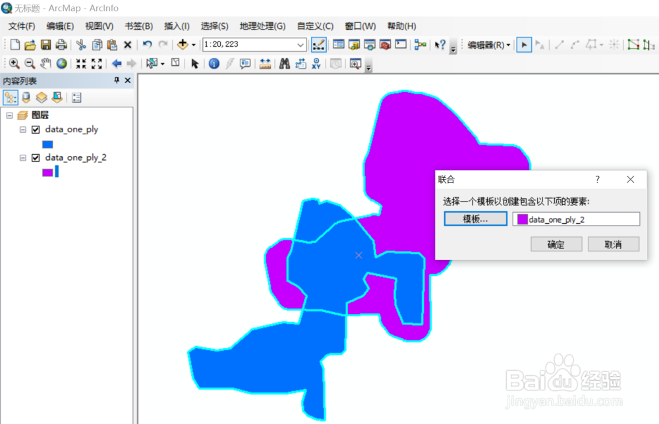The height and width of the screenshot is (424, 659).
Task: Open Find Route tool icon
Action: (x=301, y=64)
